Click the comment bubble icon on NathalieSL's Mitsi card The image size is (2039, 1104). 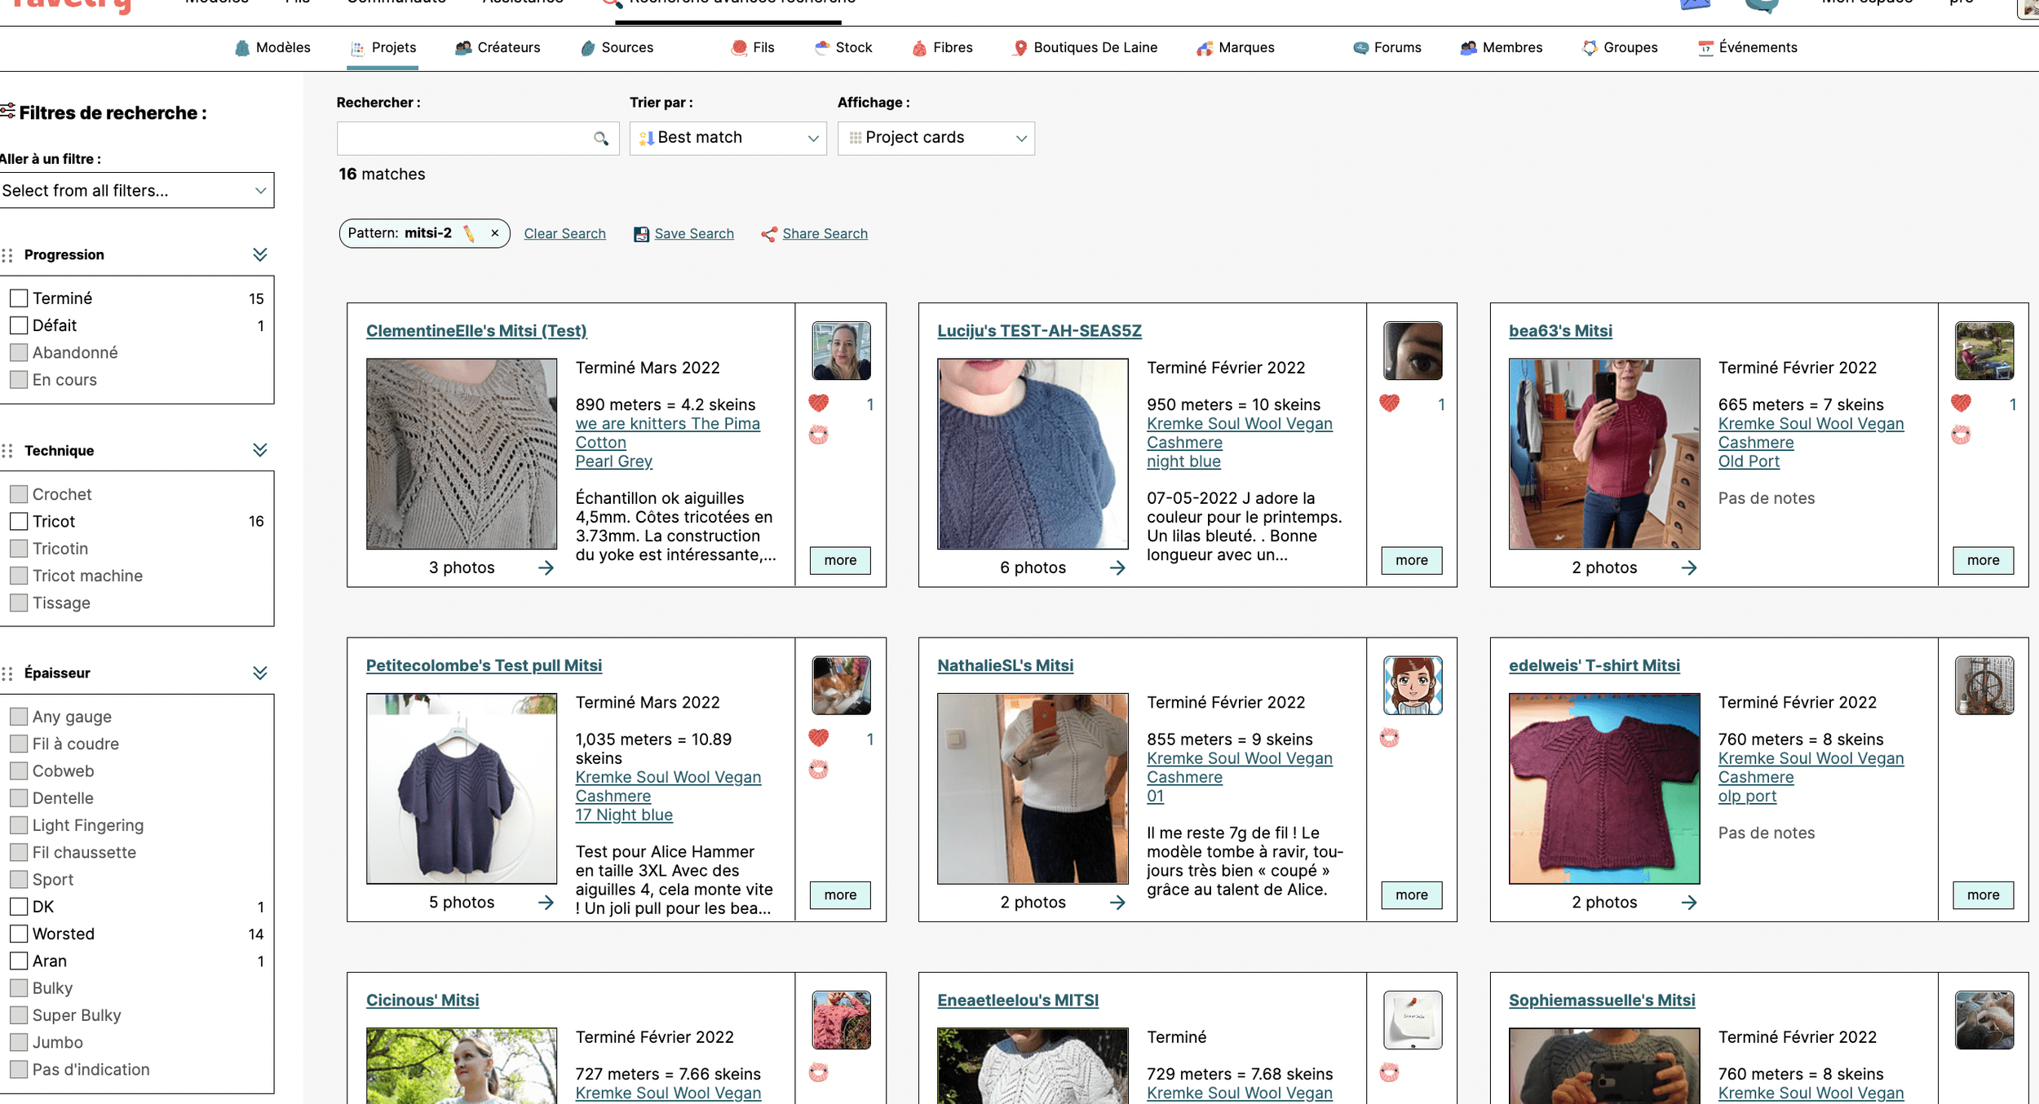(1389, 739)
